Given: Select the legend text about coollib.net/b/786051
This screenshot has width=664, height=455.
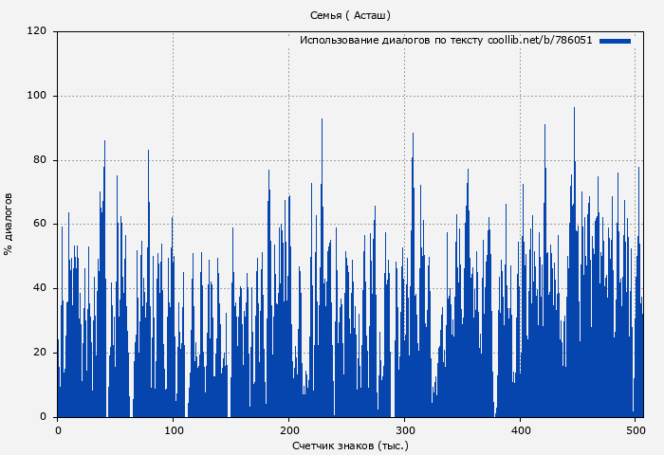Looking at the screenshot, I should [446, 41].
